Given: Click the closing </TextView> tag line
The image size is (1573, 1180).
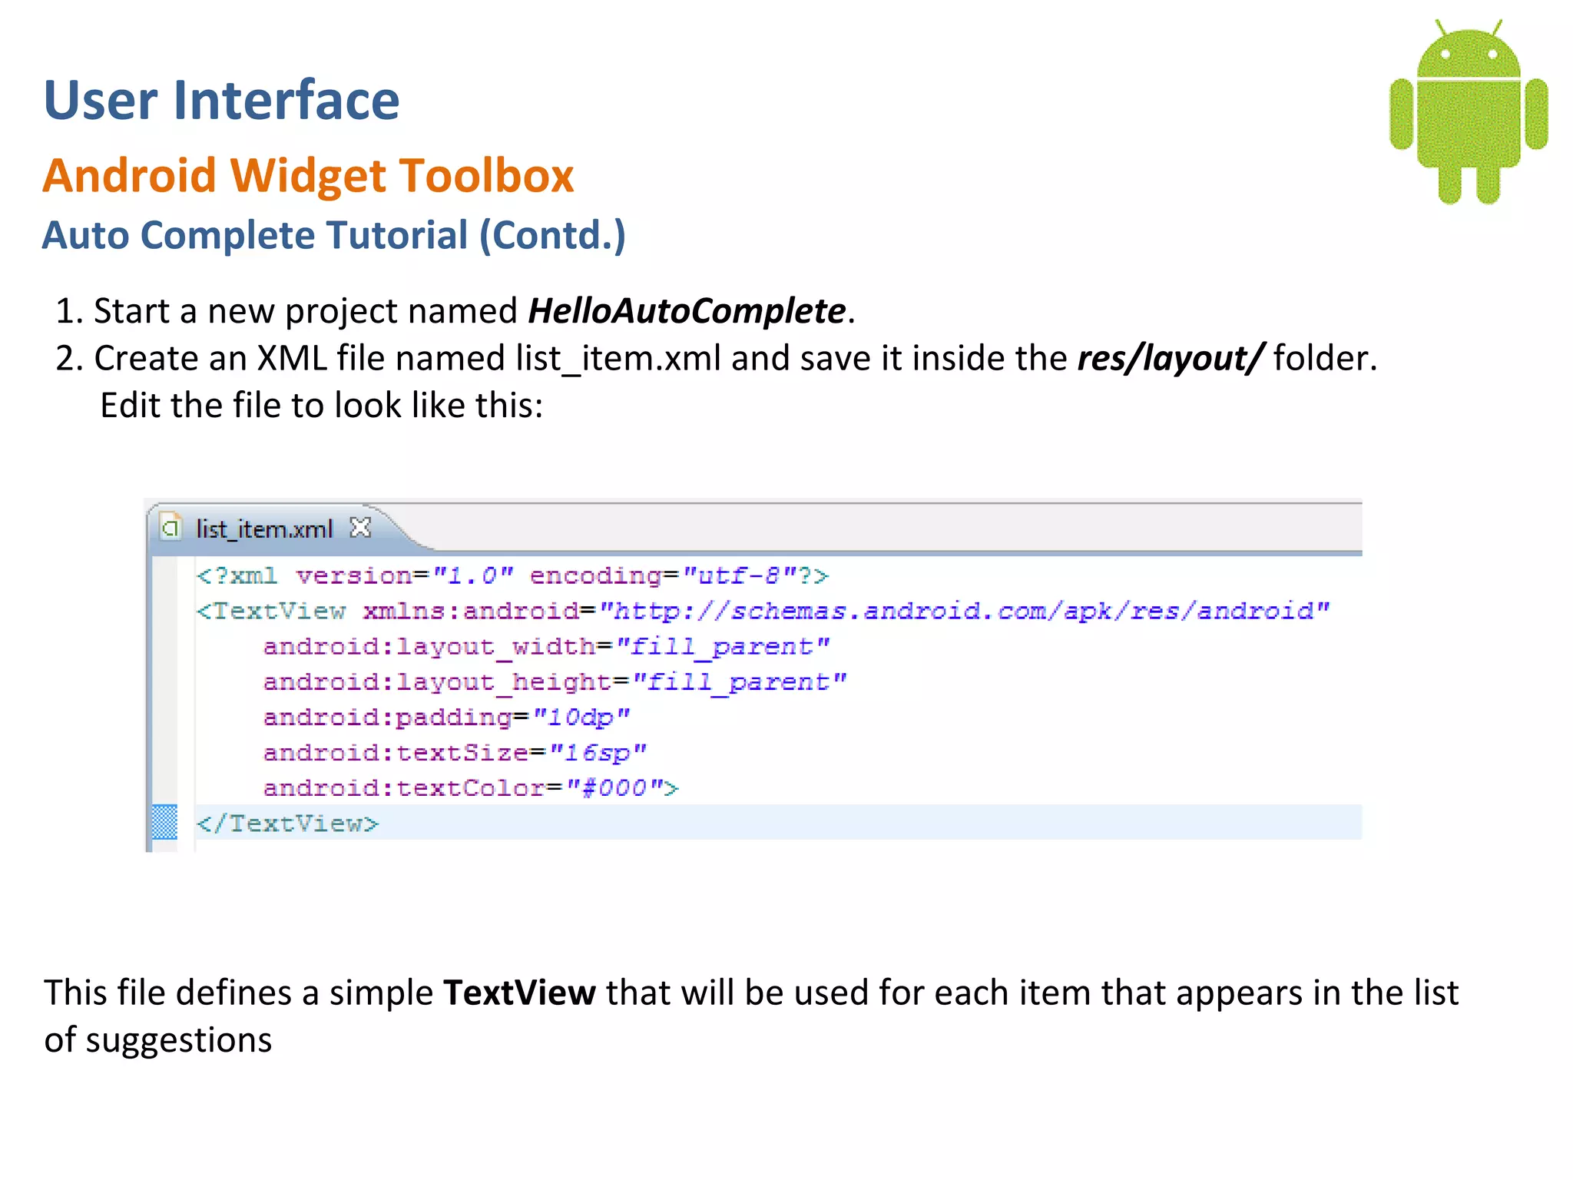Looking at the screenshot, I should point(287,824).
